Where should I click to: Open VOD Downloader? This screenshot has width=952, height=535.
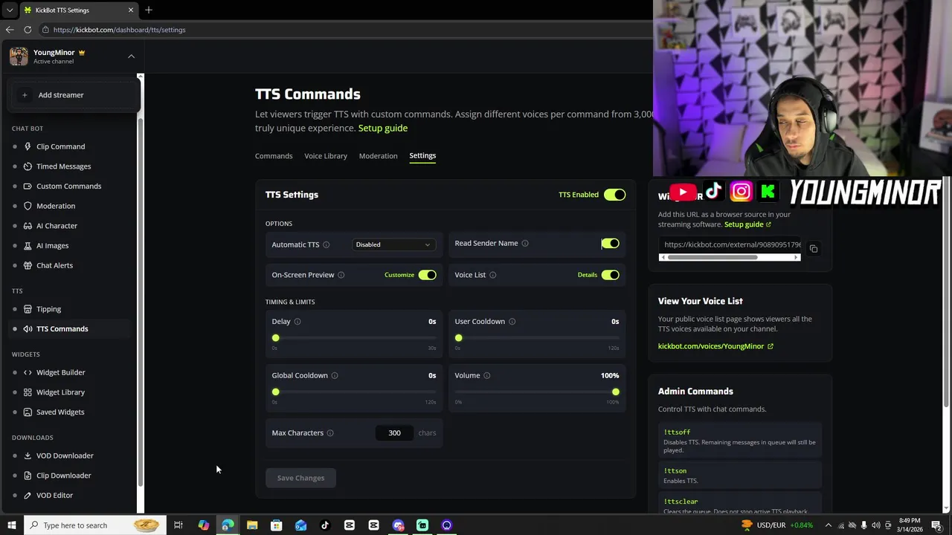click(x=65, y=455)
